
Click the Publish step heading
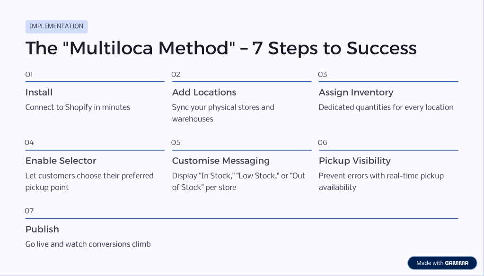pos(42,229)
